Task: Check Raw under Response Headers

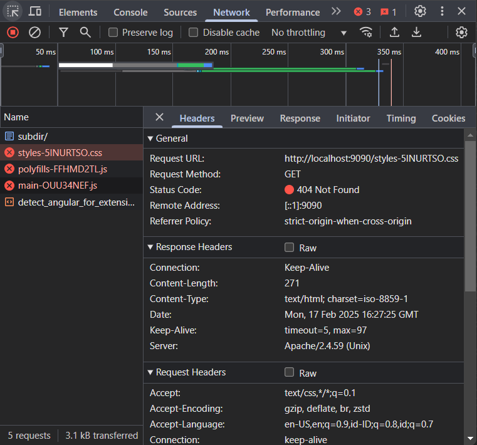Action: pyautogui.click(x=289, y=248)
